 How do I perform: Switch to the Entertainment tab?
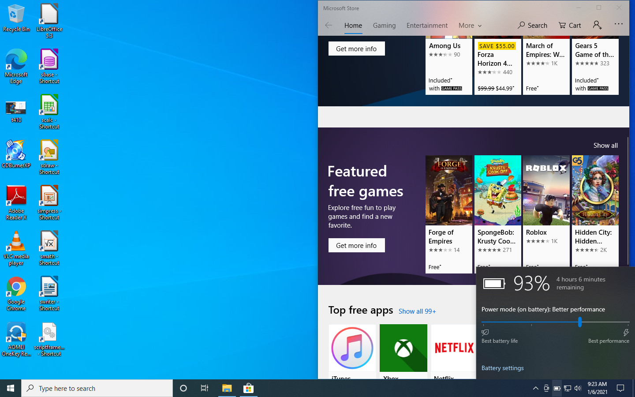pyautogui.click(x=427, y=26)
